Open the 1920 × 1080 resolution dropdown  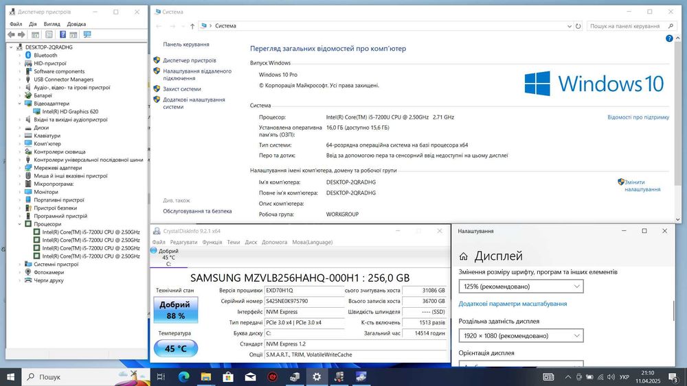[521, 336]
